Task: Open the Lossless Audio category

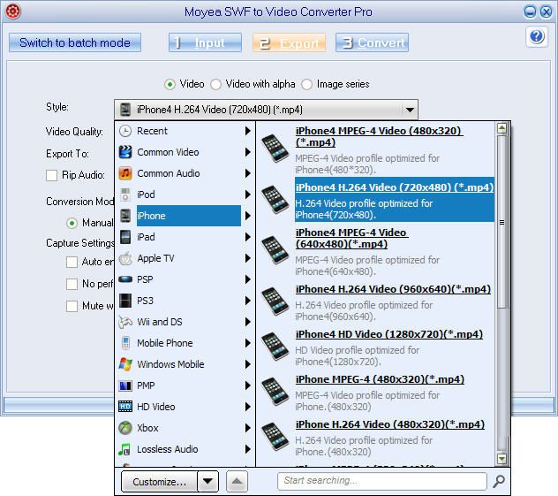Action: [185, 449]
